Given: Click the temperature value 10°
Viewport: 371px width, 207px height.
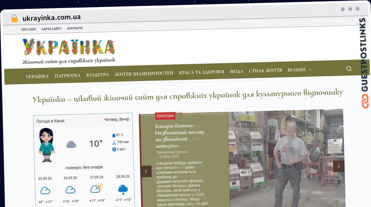Looking at the screenshot, I should tap(96, 144).
